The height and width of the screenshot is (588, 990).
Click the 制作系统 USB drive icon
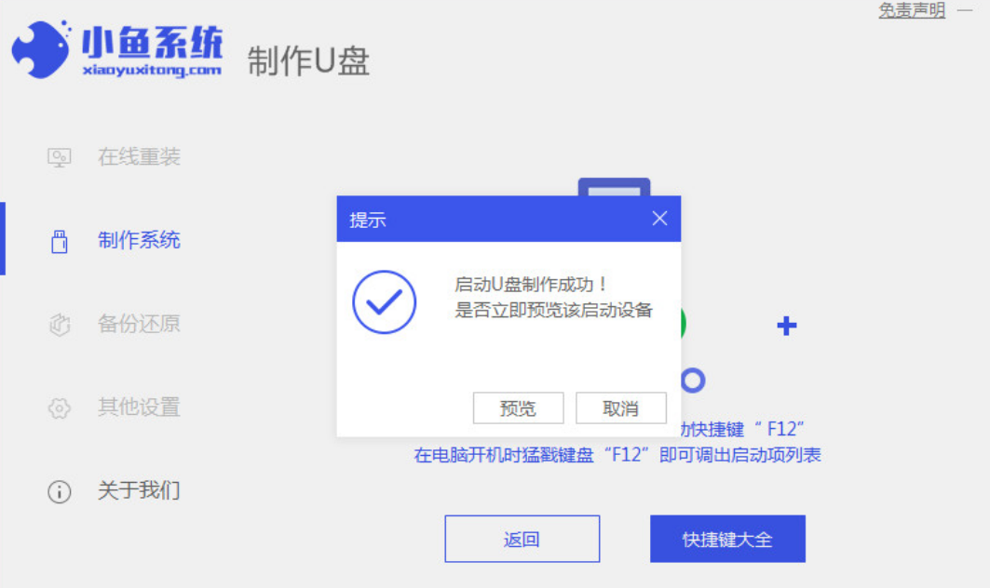click(x=60, y=241)
